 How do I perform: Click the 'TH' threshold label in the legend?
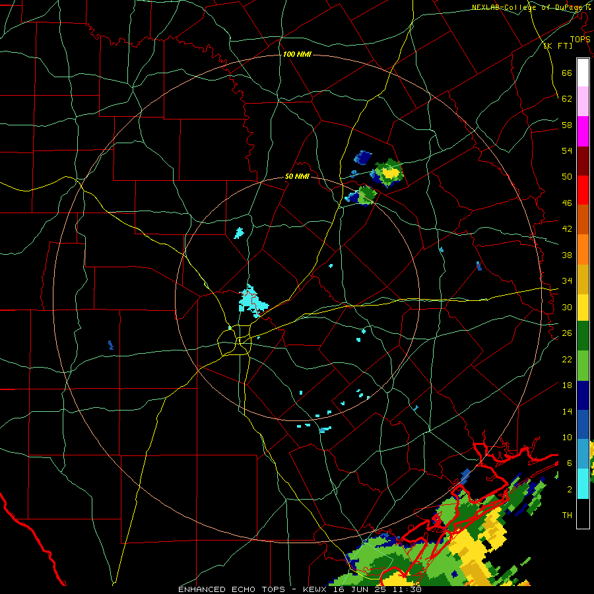(567, 515)
